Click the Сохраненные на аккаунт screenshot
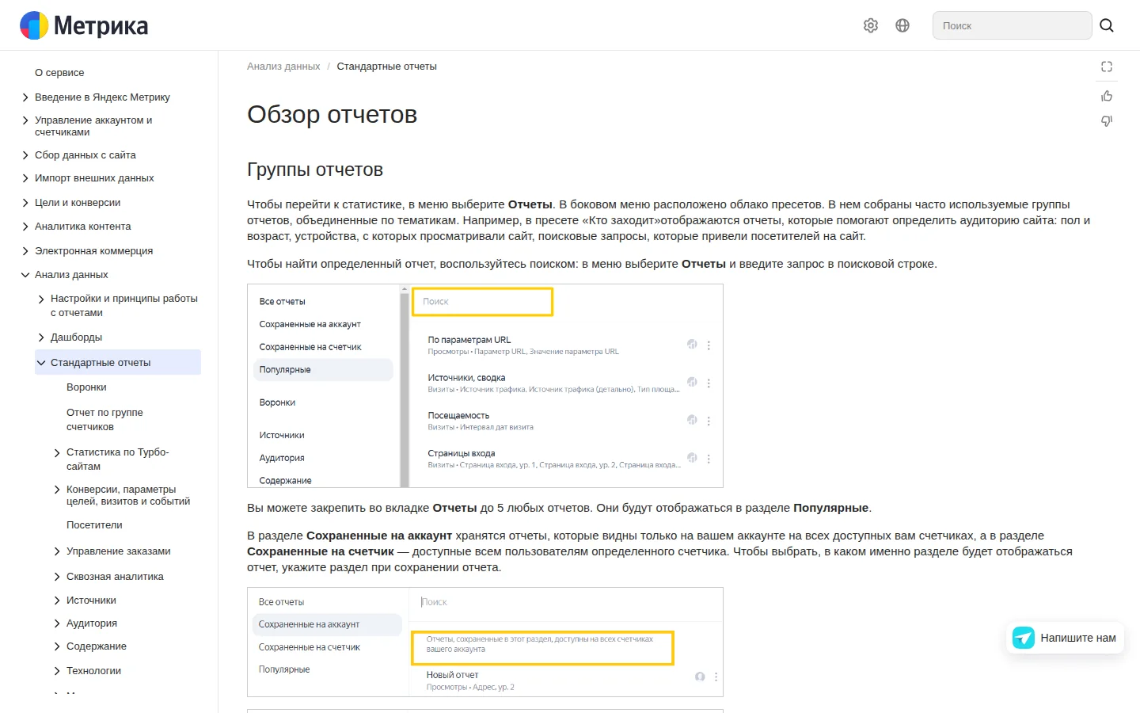The height and width of the screenshot is (713, 1140). 485,642
